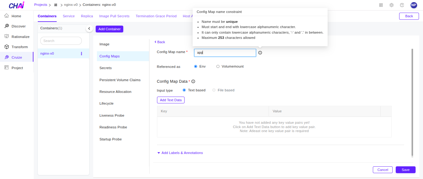Open the settings gear icon
The image size is (423, 179).
pyautogui.click(x=391, y=5)
